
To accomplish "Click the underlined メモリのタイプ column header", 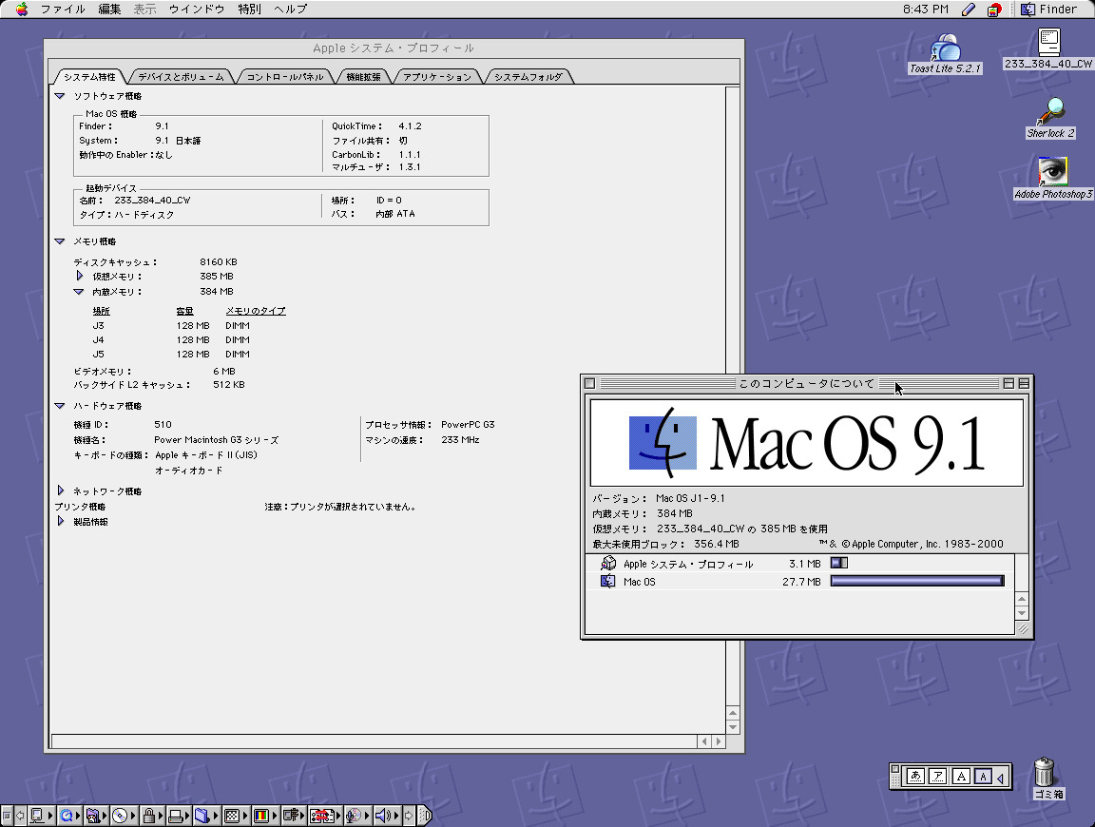I will click(x=256, y=311).
